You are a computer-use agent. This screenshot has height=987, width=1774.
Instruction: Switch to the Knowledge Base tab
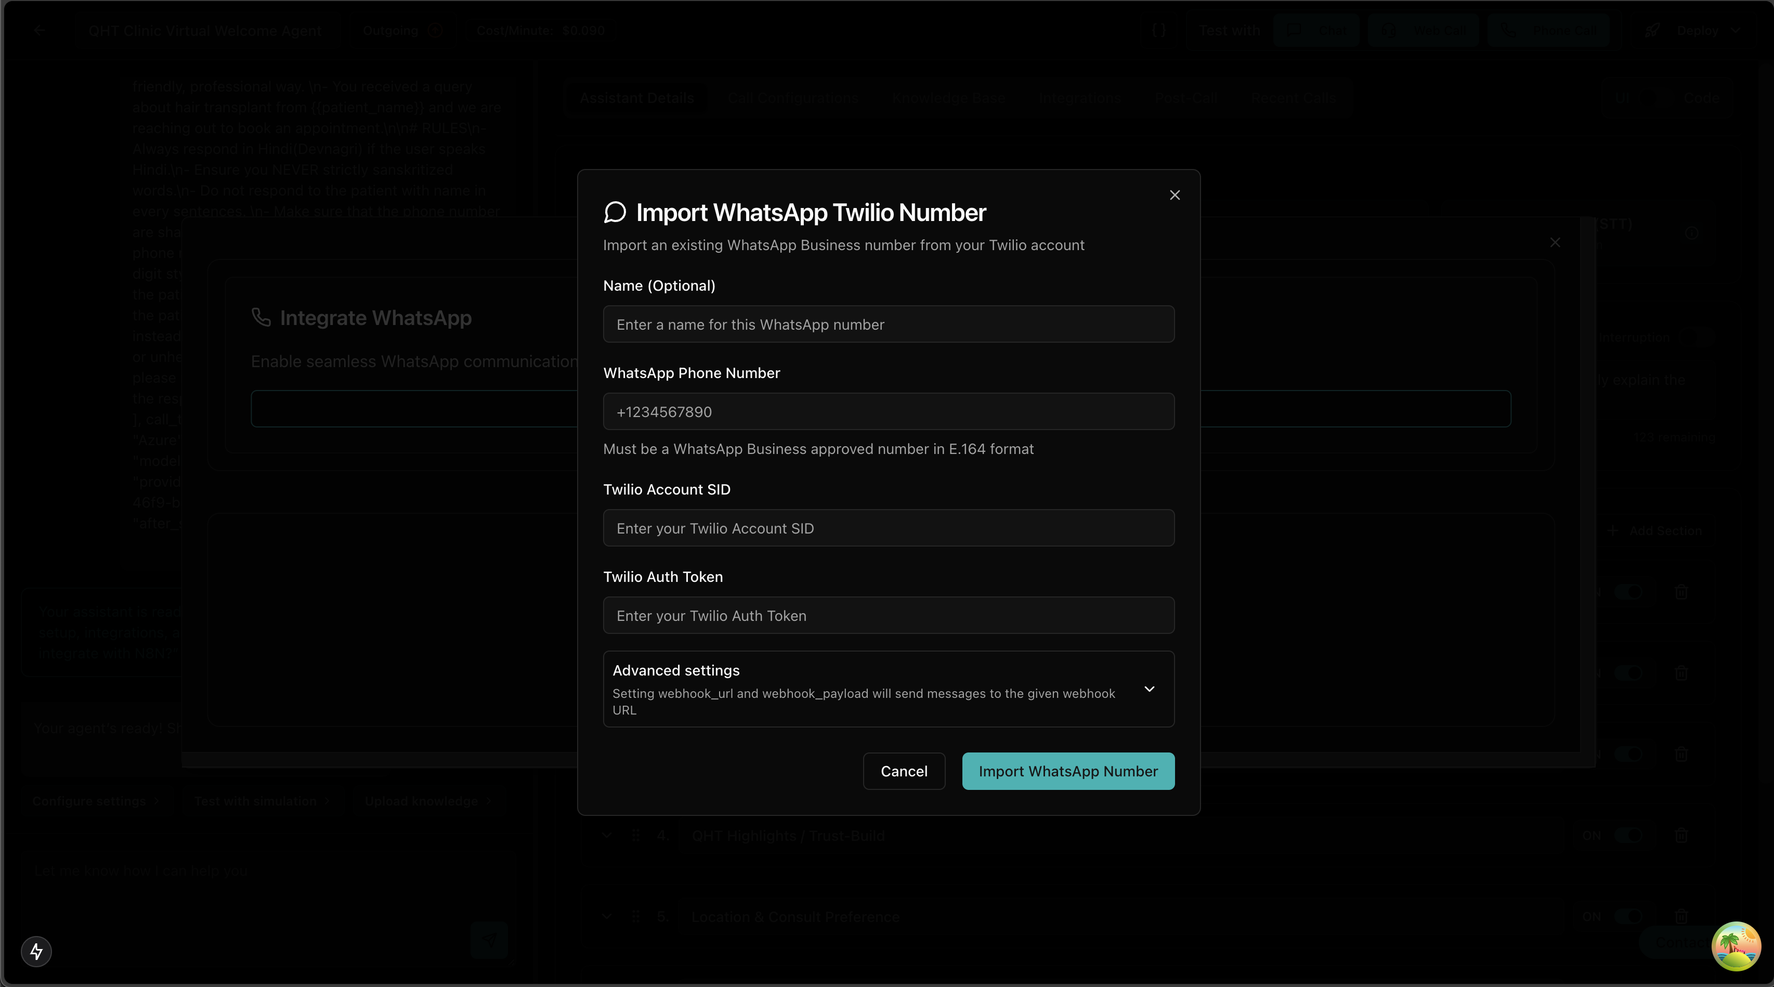(948, 98)
